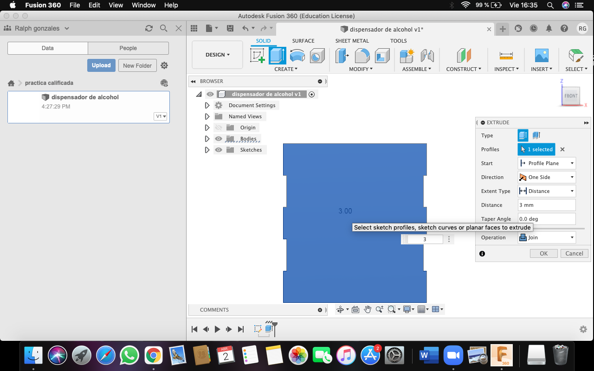Click the '1 selected' Profiles button
Image resolution: width=594 pixels, height=371 pixels.
536,149
